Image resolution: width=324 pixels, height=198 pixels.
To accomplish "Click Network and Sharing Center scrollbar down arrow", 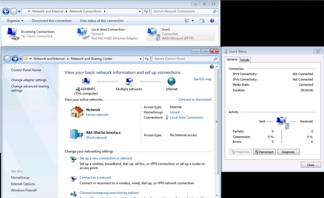I will tap(217, 195).
